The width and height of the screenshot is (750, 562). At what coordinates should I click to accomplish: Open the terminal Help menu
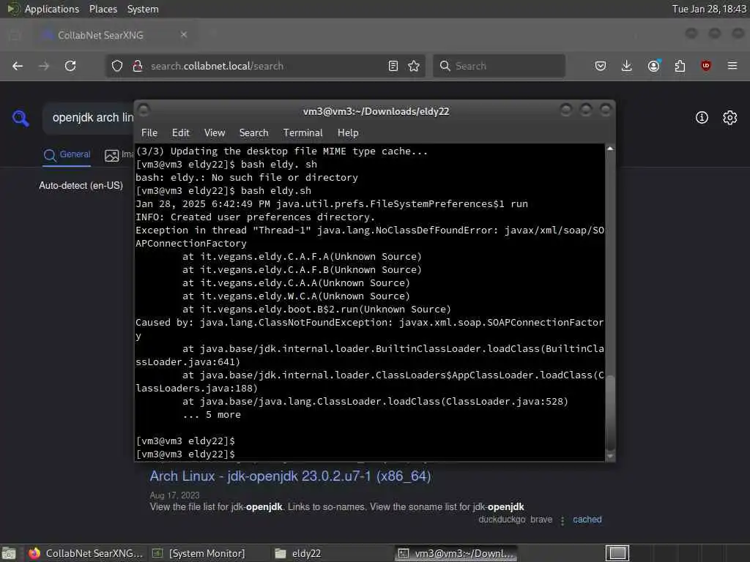[348, 133]
